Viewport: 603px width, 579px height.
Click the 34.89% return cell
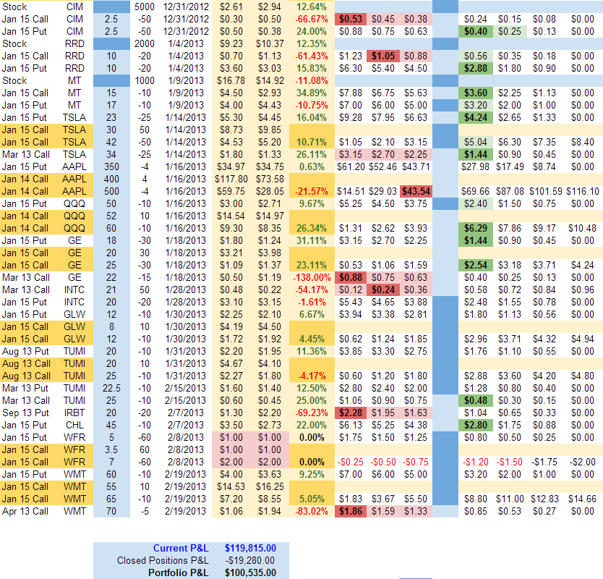[x=312, y=93]
